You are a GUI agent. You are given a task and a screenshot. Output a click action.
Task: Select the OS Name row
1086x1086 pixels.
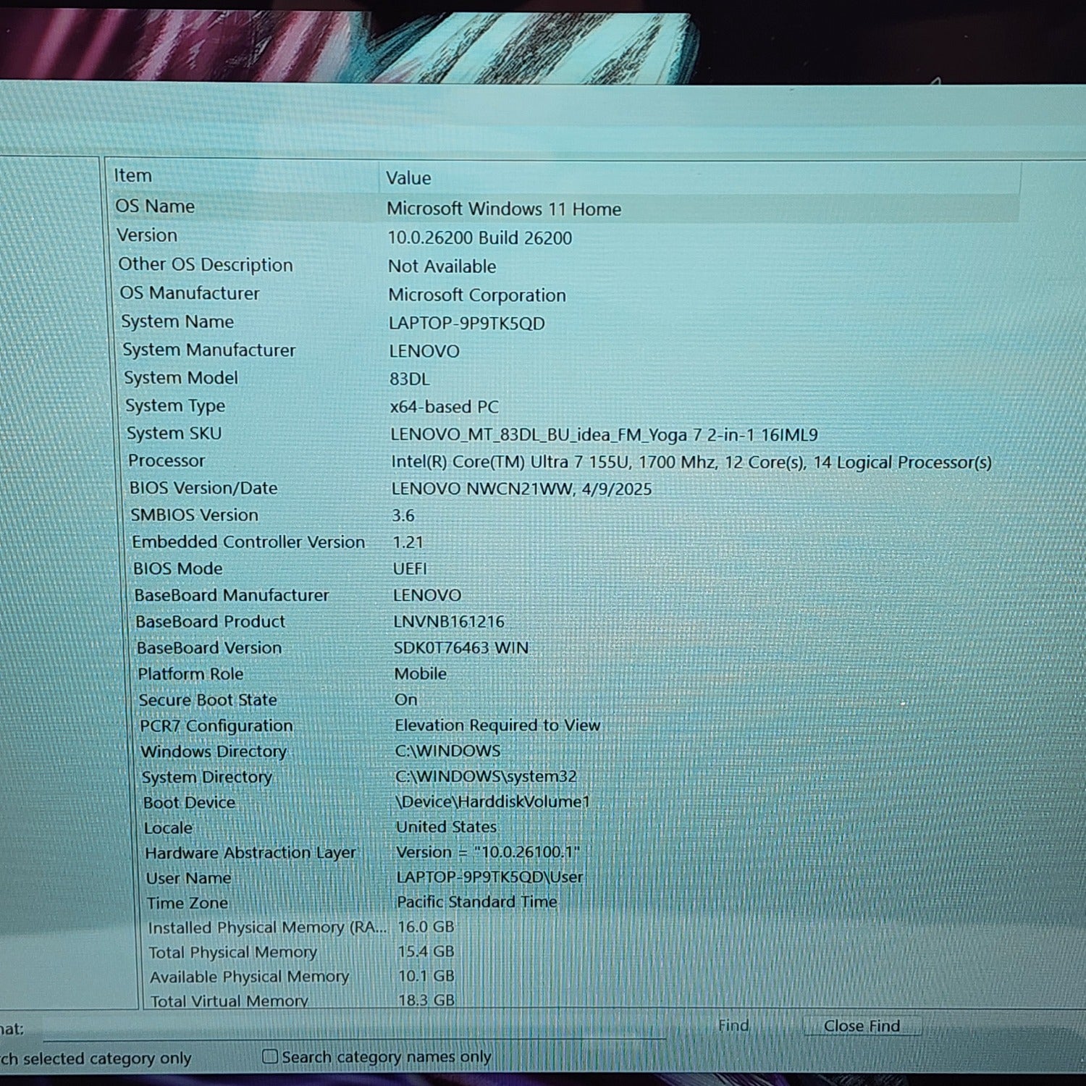(156, 206)
